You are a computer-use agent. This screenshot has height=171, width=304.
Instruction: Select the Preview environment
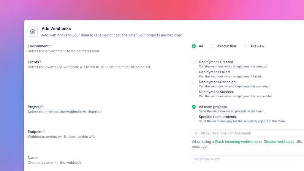[246, 46]
